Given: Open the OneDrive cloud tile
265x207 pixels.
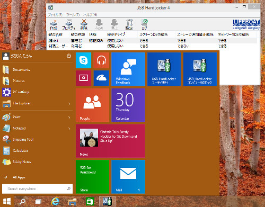Looking at the screenshot, I should 101,78.
